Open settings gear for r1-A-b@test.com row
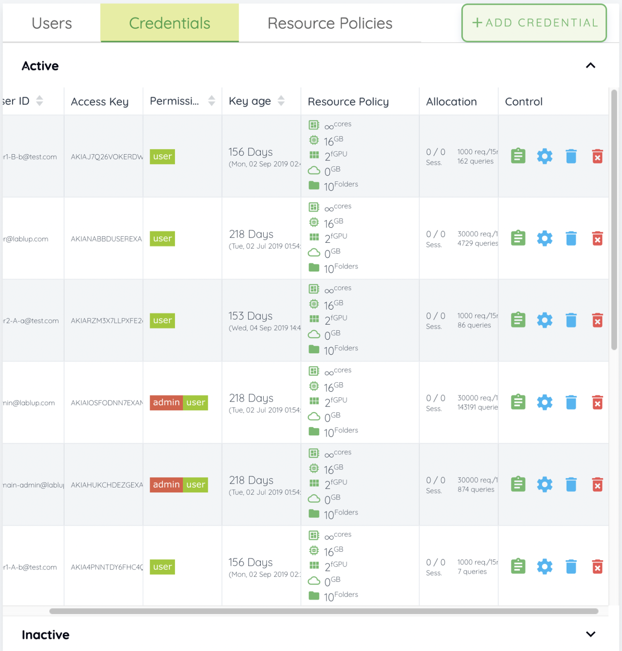The height and width of the screenshot is (651, 622). (545, 566)
